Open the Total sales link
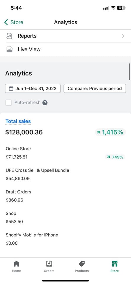 click(18, 121)
